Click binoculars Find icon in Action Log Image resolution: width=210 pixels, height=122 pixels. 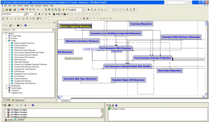pos(9,105)
